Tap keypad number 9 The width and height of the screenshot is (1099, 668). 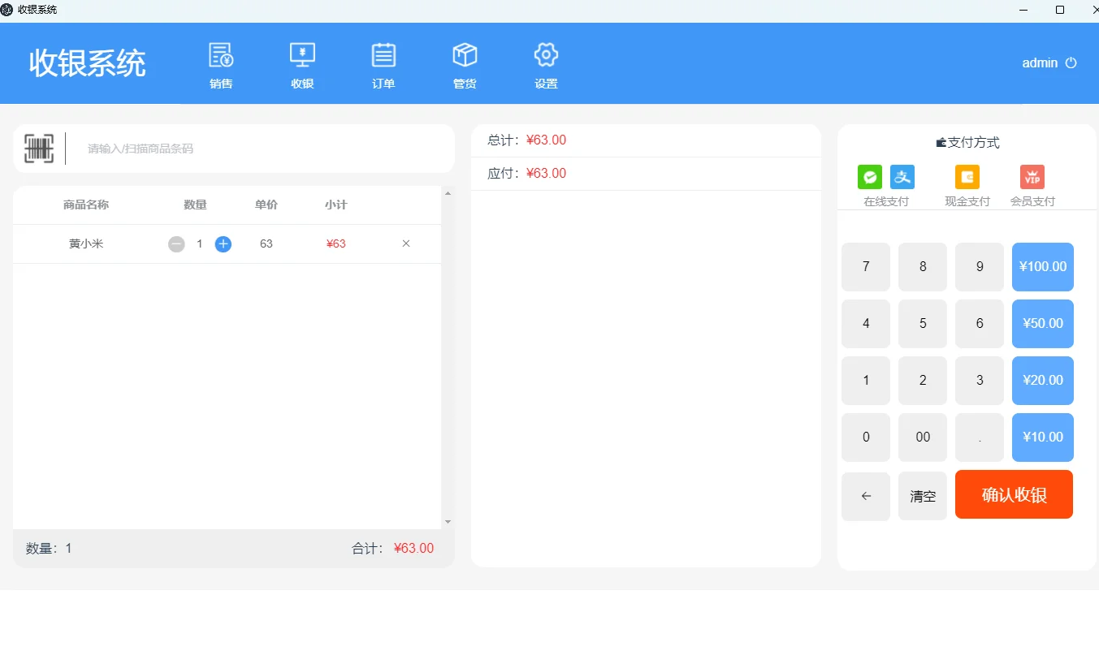click(980, 267)
